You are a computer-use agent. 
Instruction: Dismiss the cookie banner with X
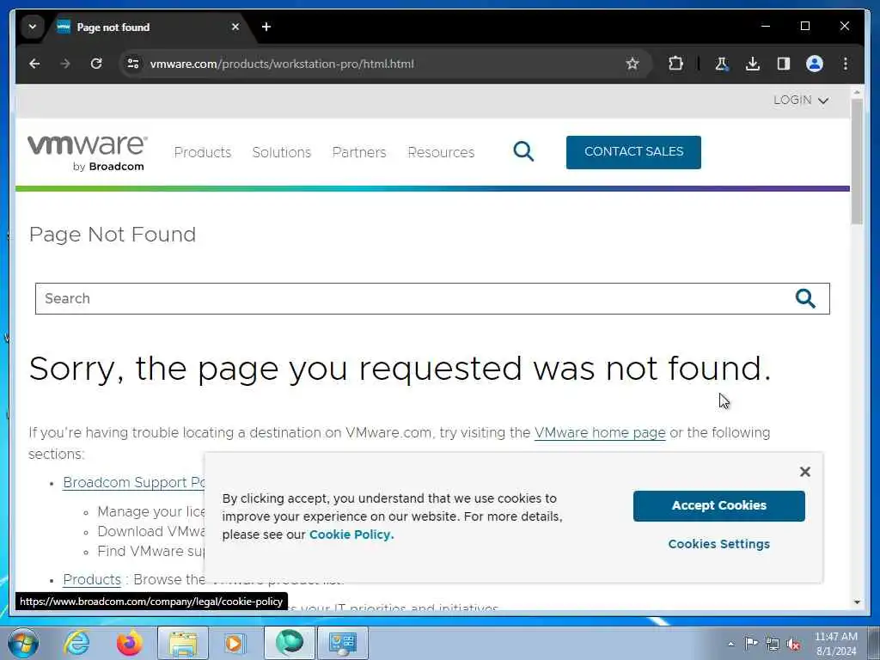click(x=804, y=472)
